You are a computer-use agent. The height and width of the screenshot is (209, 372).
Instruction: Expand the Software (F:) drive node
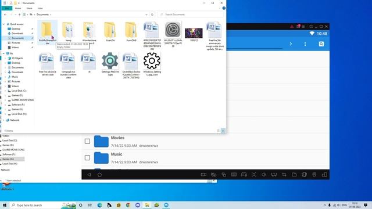pos(5,105)
